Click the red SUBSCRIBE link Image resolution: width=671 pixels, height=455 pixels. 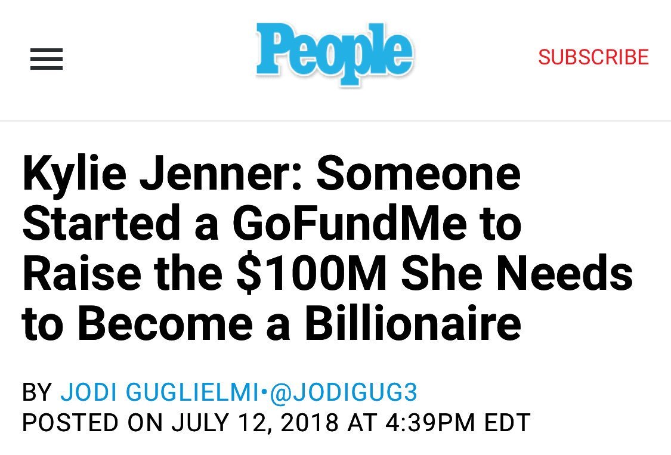[x=593, y=57]
